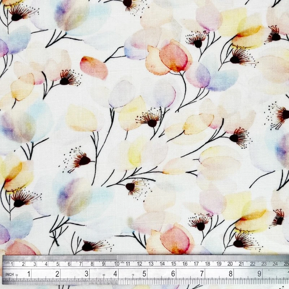Click the 15 centimeter number on ruler
This screenshot has height=289, width=289.
[x=173, y=263]
